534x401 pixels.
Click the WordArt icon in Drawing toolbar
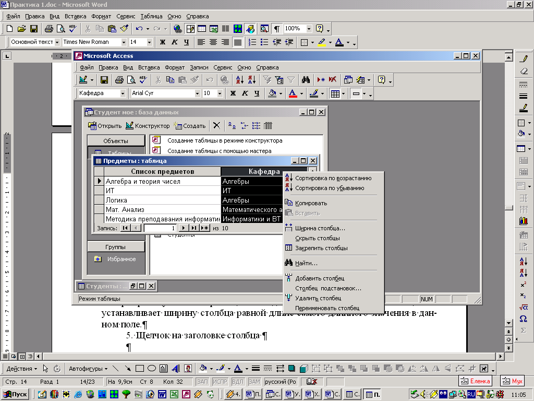tap(176, 368)
